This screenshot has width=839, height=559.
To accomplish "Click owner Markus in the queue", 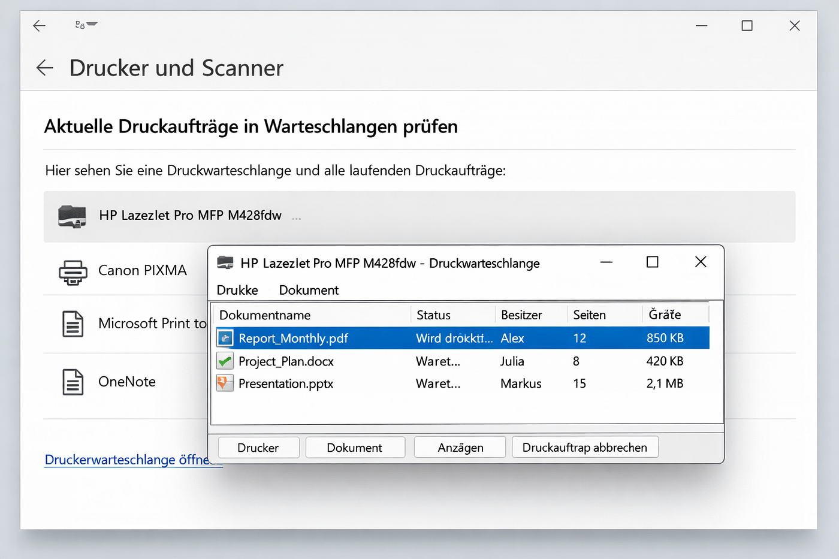I will (521, 383).
